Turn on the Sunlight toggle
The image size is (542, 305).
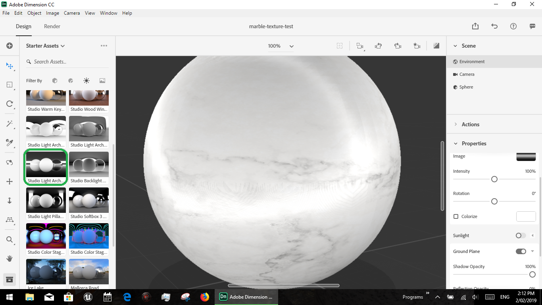[x=521, y=236]
